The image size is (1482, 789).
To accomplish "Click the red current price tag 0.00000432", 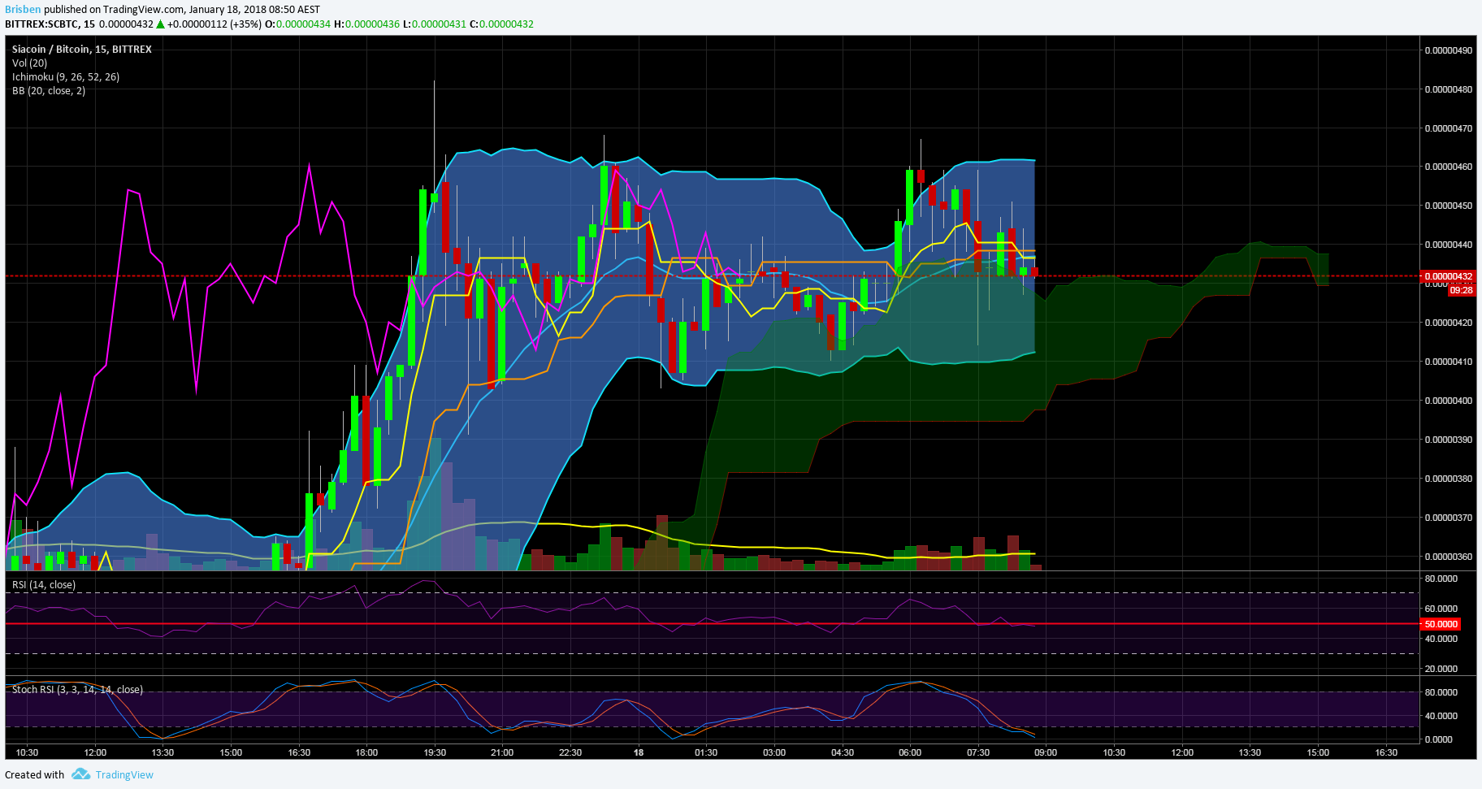I will [1447, 276].
